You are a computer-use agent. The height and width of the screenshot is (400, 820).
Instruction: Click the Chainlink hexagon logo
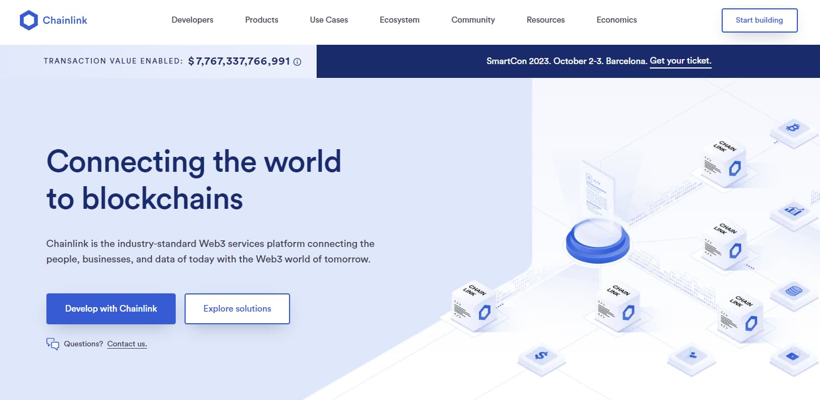pos(28,20)
